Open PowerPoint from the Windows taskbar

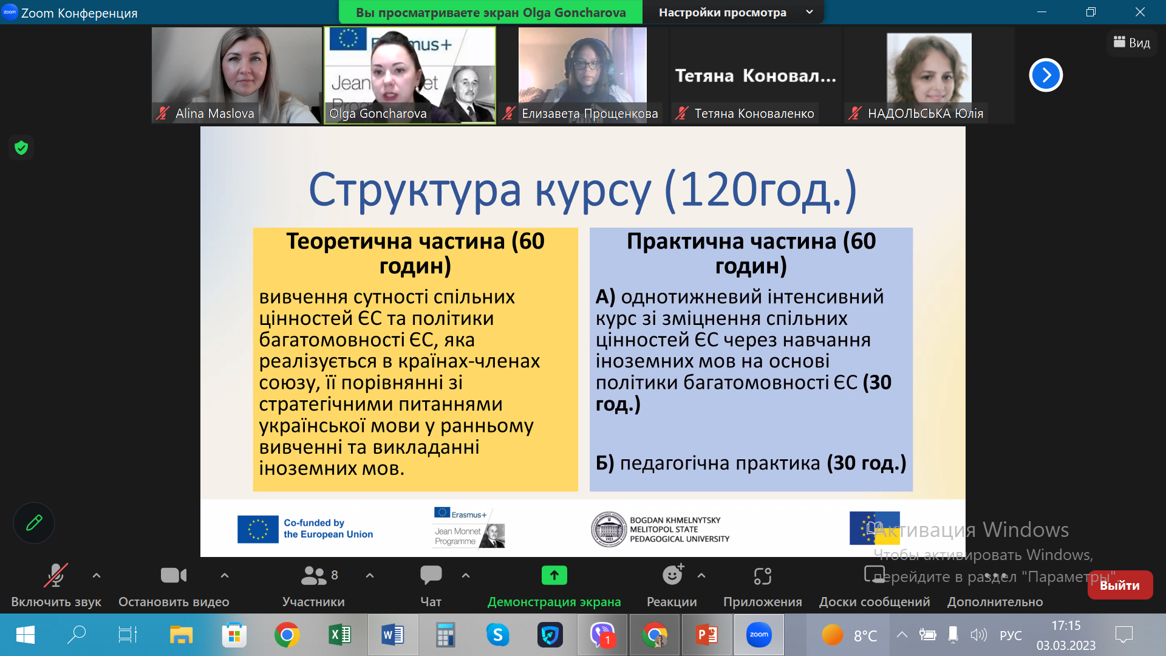tap(707, 635)
